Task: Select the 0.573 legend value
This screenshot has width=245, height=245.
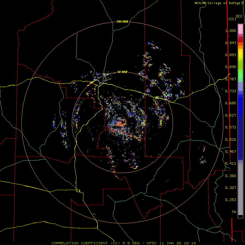Action: tap(231, 127)
